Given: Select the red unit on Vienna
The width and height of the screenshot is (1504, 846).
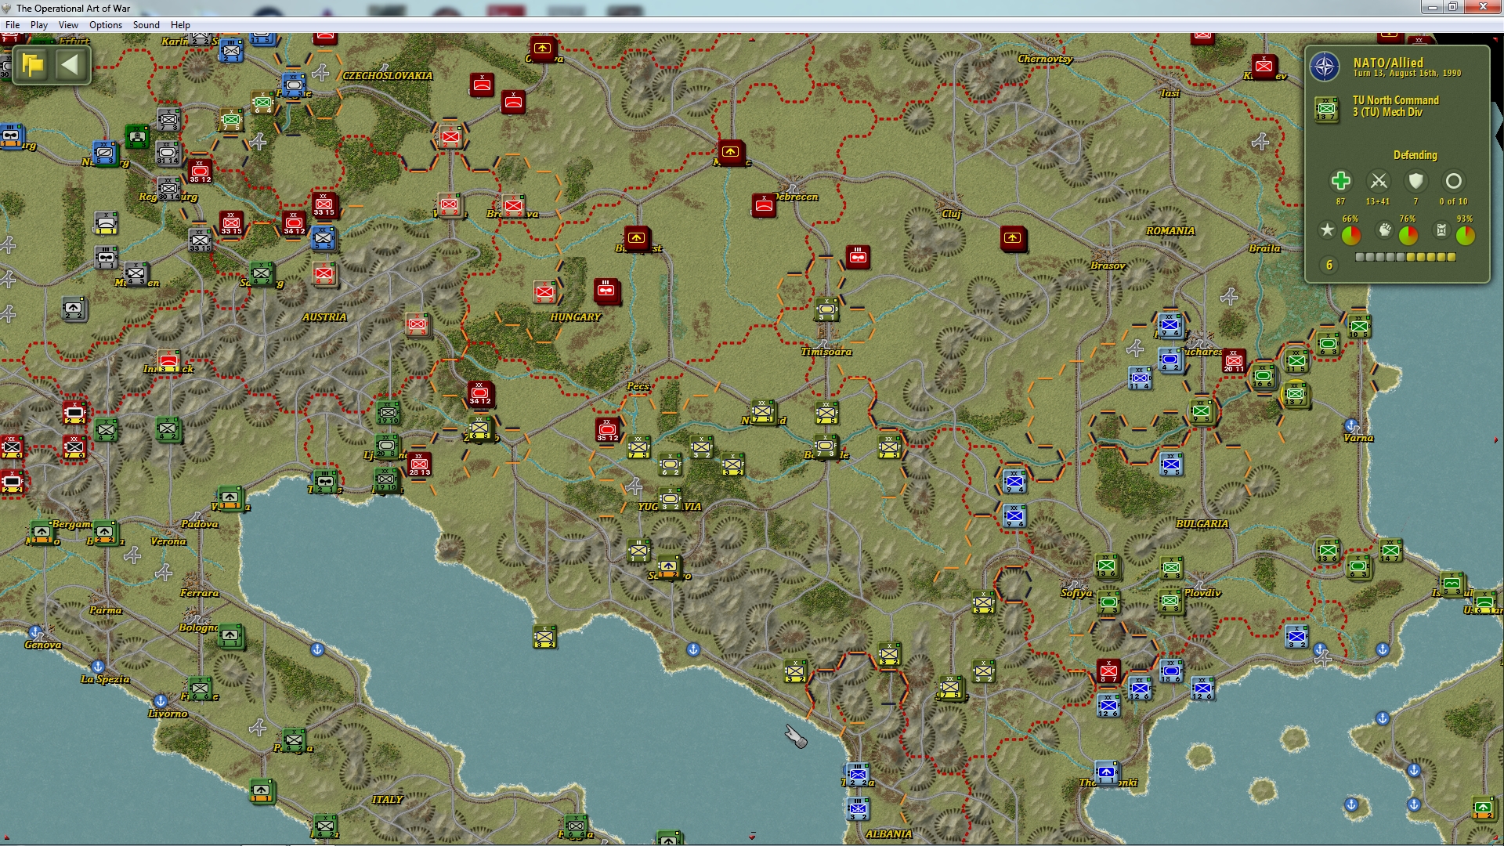Looking at the screenshot, I should click(x=450, y=206).
